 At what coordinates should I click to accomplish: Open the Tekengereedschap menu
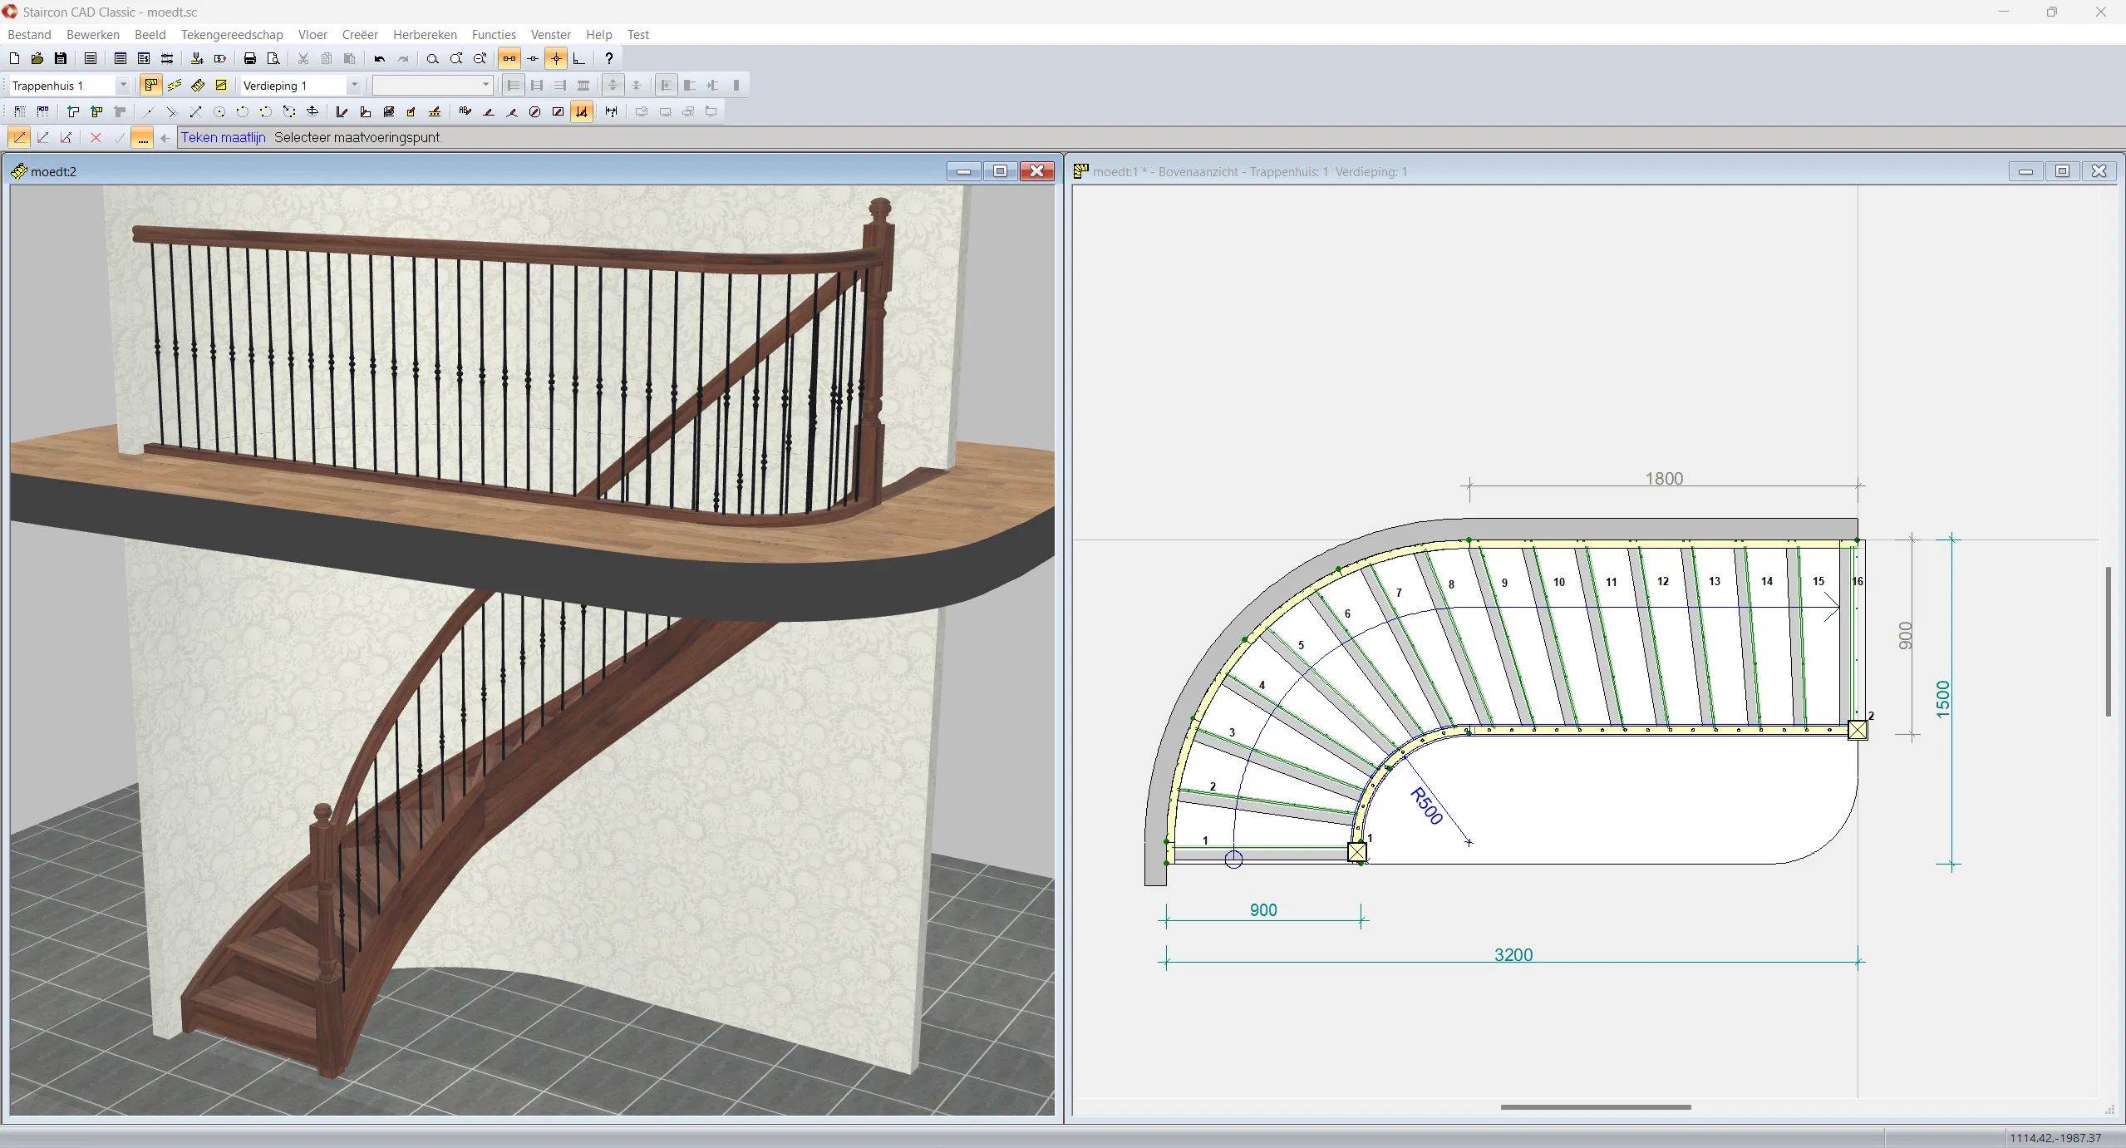tap(232, 35)
